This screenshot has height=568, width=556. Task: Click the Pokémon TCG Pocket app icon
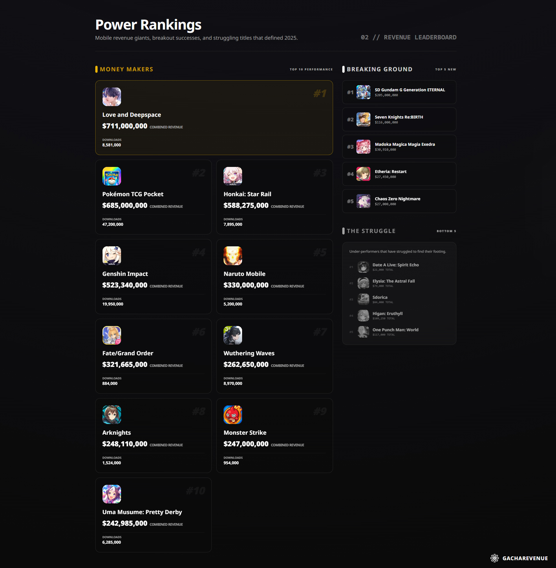(x=111, y=176)
